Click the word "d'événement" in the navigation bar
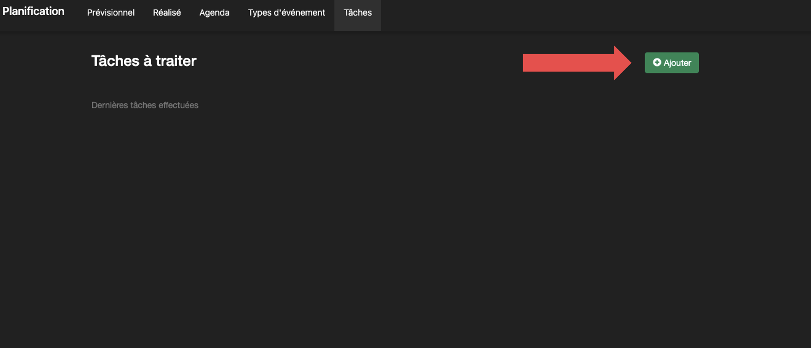The height and width of the screenshot is (348, 811). (x=299, y=13)
